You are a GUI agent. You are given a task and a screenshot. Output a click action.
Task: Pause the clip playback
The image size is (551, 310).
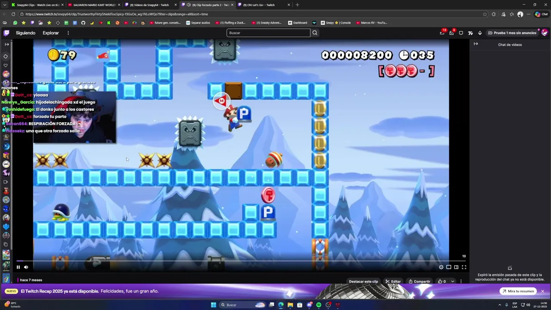pyautogui.click(x=18, y=267)
